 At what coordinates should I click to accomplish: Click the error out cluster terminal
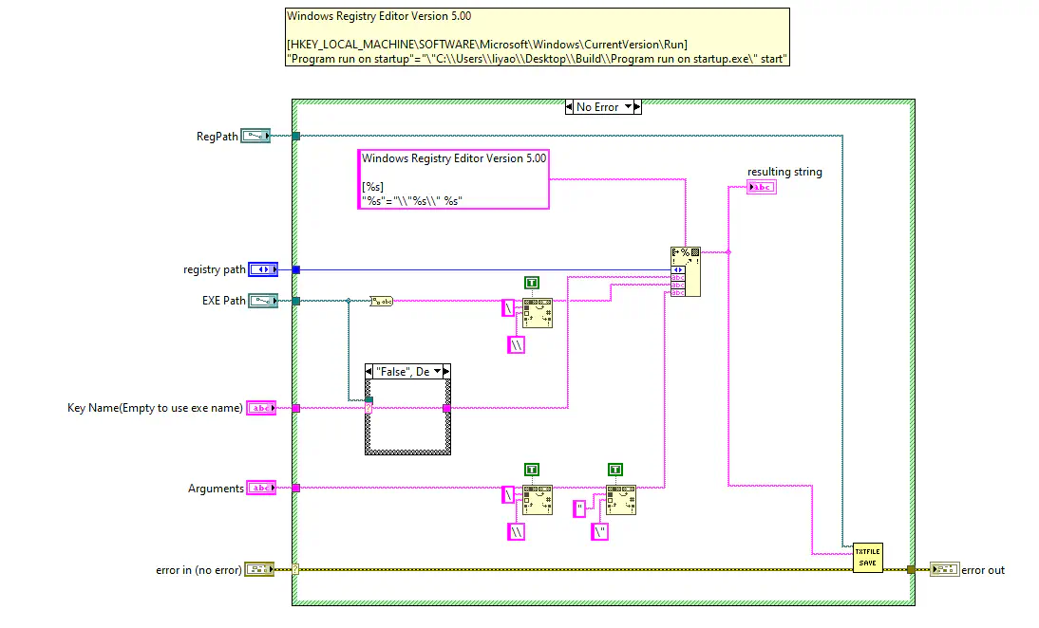point(944,569)
